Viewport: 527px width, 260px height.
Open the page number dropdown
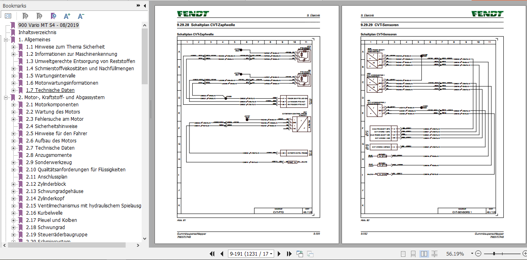click(272, 254)
